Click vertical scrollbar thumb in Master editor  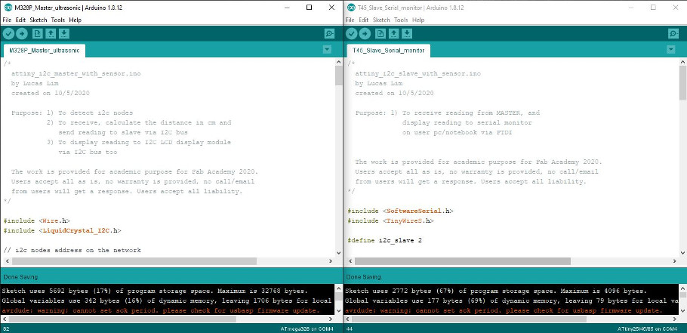coord(338,76)
